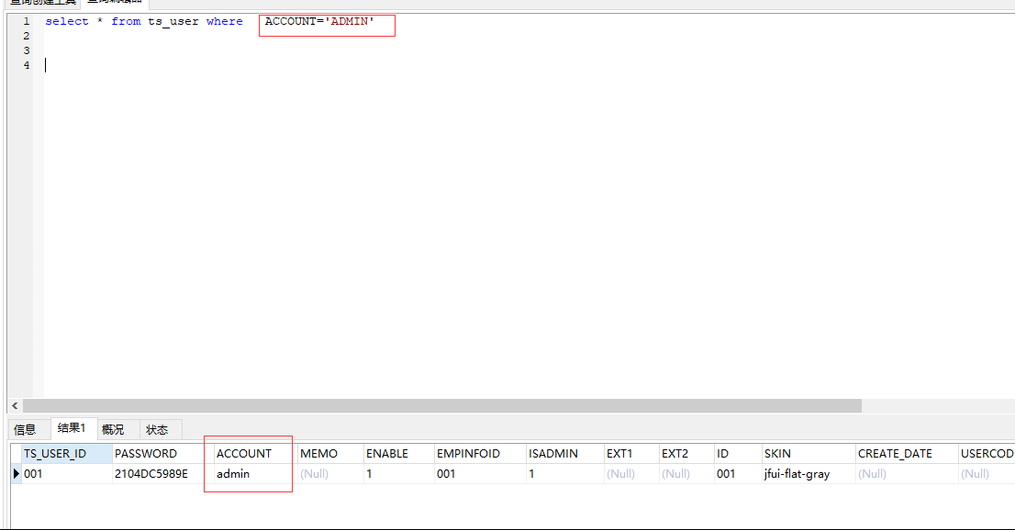Select the (Null) cell under CREATE_DATE
Image resolution: width=1015 pixels, height=530 pixels.
click(907, 474)
